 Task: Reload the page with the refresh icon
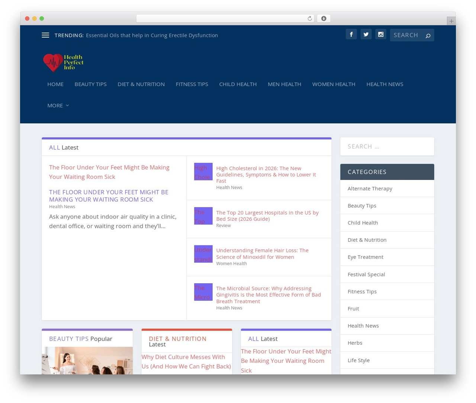pos(309,19)
